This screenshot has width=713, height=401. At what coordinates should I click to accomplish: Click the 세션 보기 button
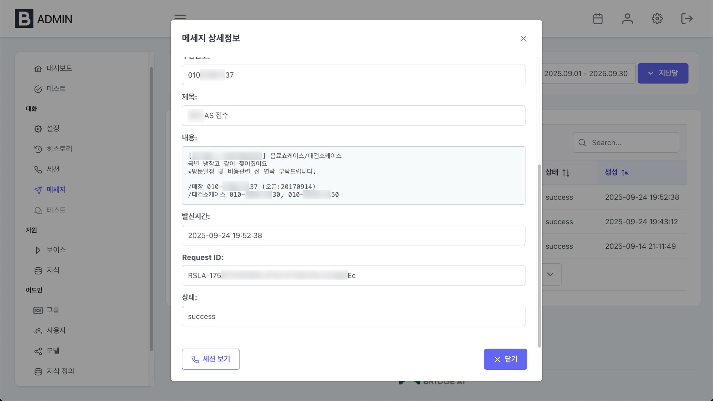pyautogui.click(x=211, y=359)
